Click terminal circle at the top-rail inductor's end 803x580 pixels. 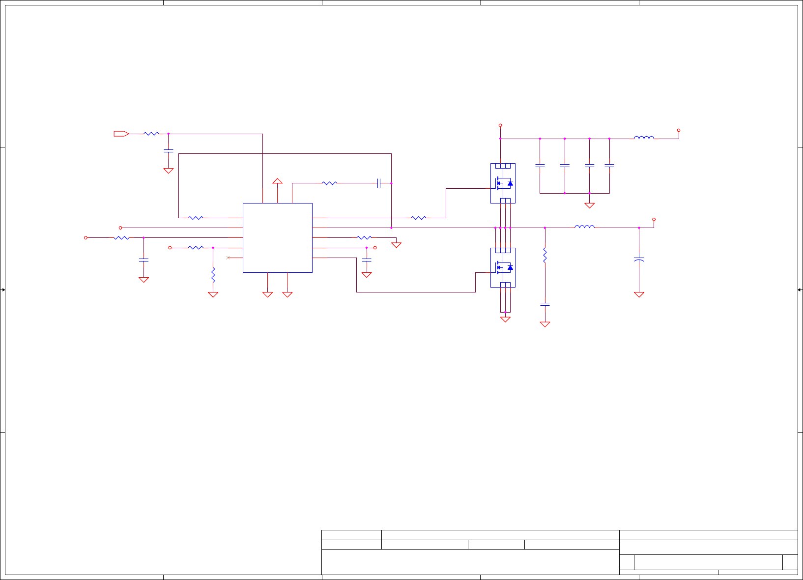tap(679, 130)
